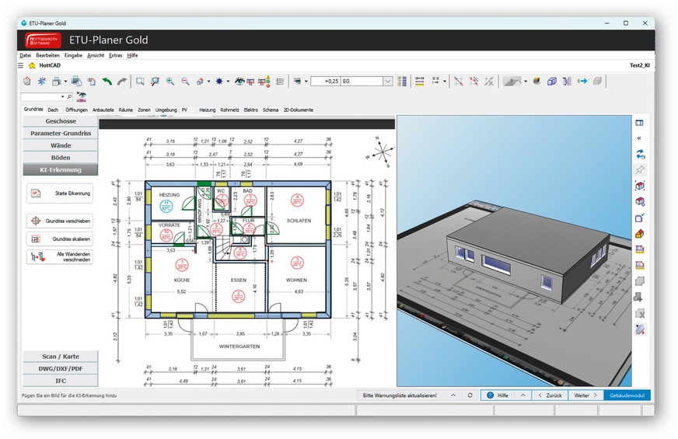The image size is (678, 439).
Task: Open the printer dropdown arrow
Action: click(66, 82)
